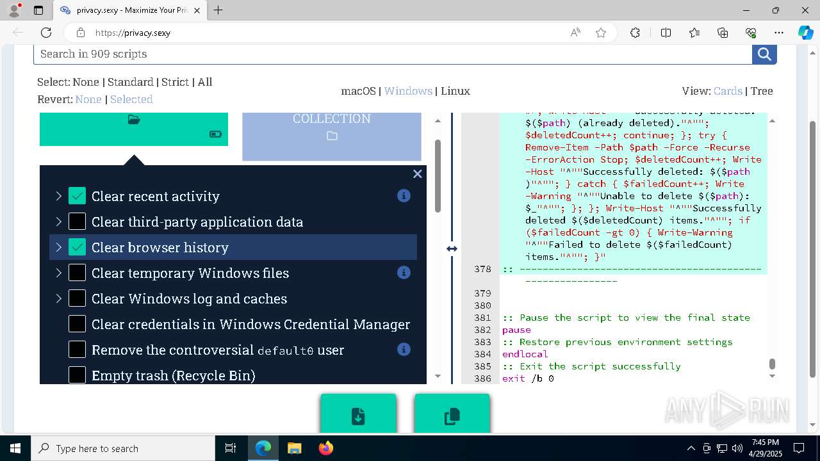Screen dimensions: 820x461
Task: Open File Explorer from taskbar
Action: click(x=294, y=448)
